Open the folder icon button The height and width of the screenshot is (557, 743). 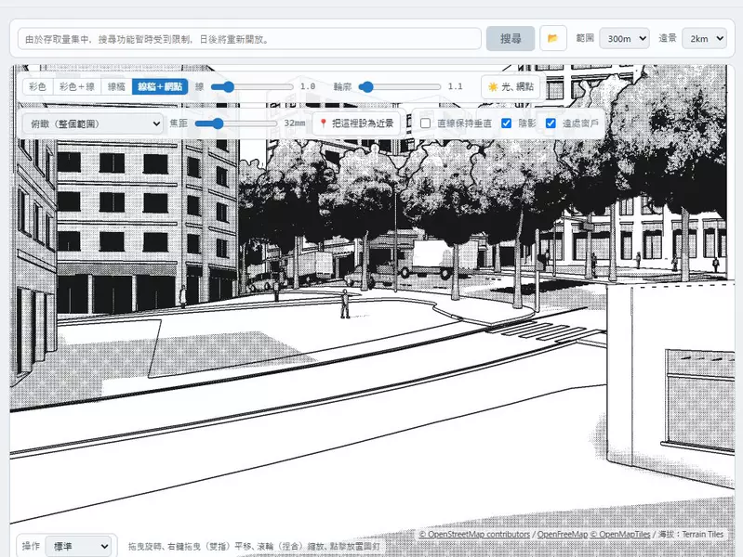point(553,38)
